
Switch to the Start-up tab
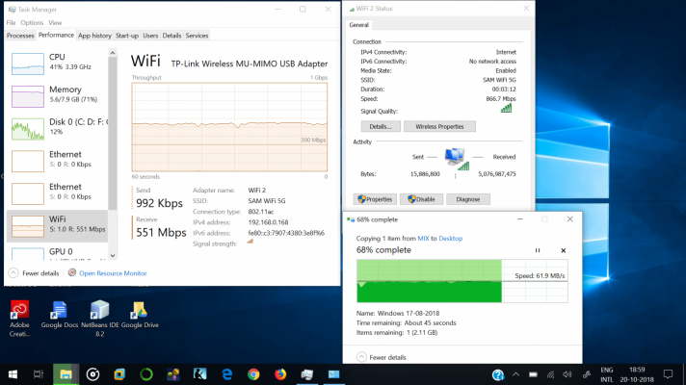point(127,36)
